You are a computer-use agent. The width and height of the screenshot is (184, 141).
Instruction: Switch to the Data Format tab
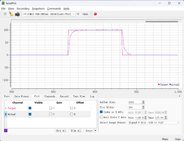pyautogui.click(x=22, y=96)
